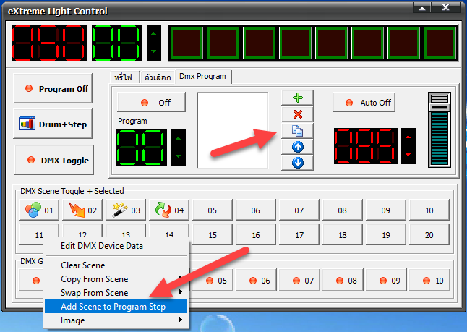Toggle DMX group 09 button

[x=386, y=280]
